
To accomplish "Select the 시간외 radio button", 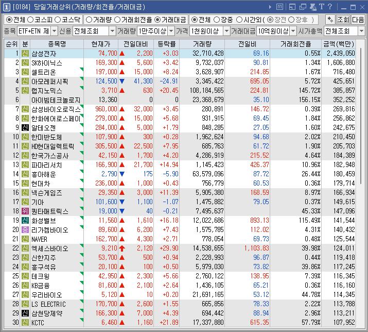I will point(239,20).
